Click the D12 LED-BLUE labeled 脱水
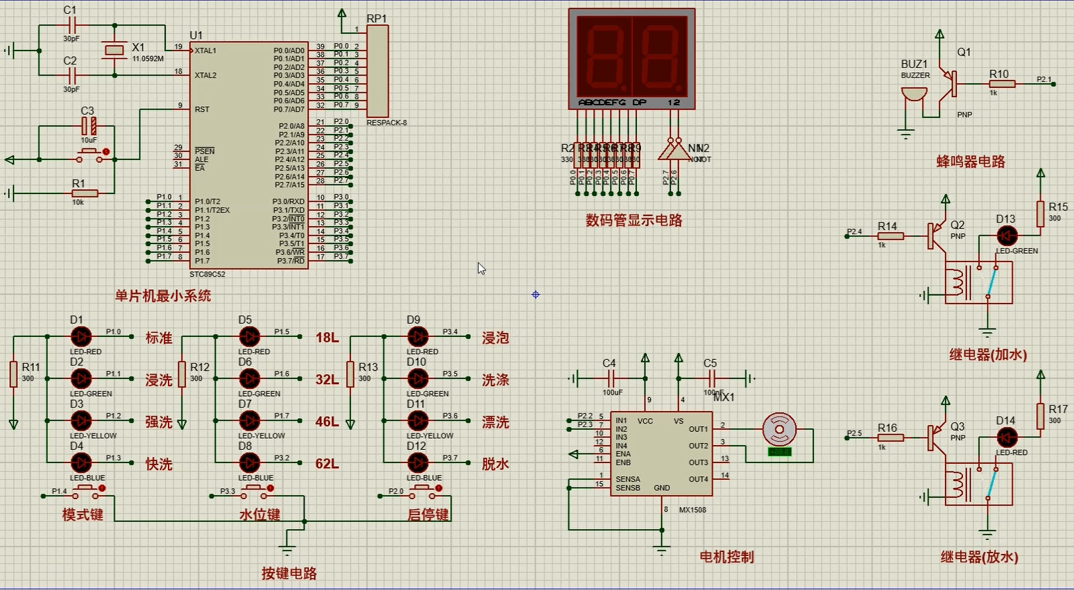1074x590 pixels. 418,463
